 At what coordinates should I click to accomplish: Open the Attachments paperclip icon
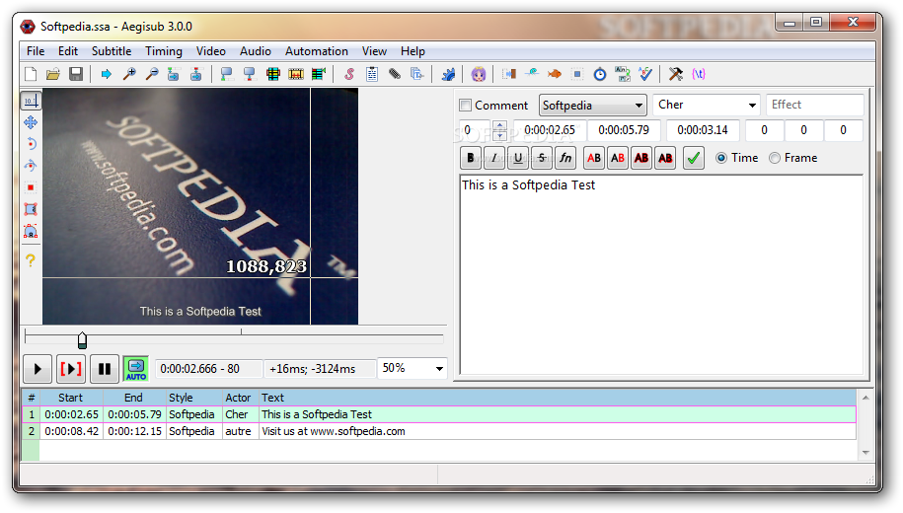click(x=395, y=74)
